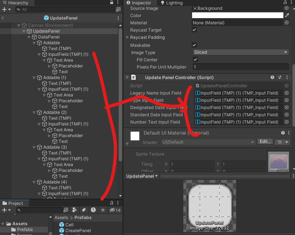Click the Project panel search field

pos(40,210)
